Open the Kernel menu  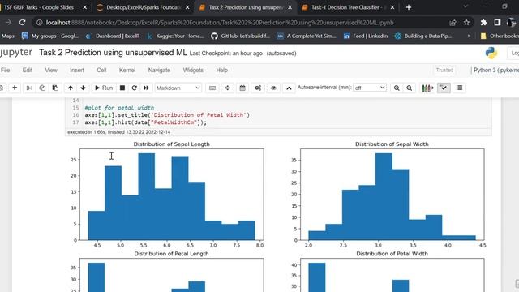[127, 71]
